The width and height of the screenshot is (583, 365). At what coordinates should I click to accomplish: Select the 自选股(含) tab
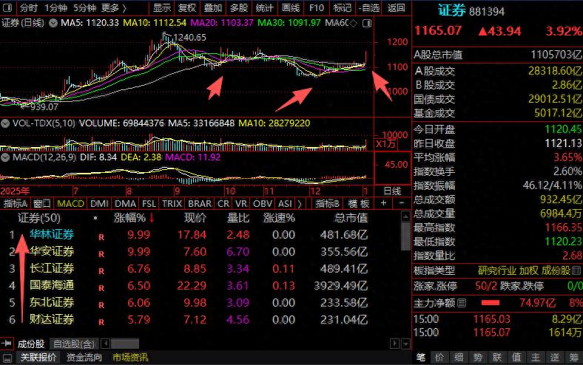click(74, 344)
